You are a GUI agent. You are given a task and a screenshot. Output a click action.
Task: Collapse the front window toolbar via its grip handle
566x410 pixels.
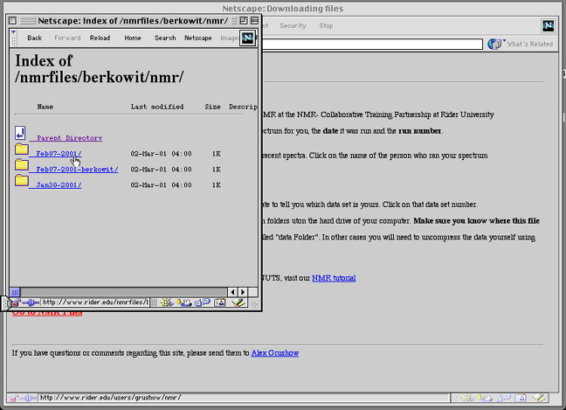tap(13, 38)
